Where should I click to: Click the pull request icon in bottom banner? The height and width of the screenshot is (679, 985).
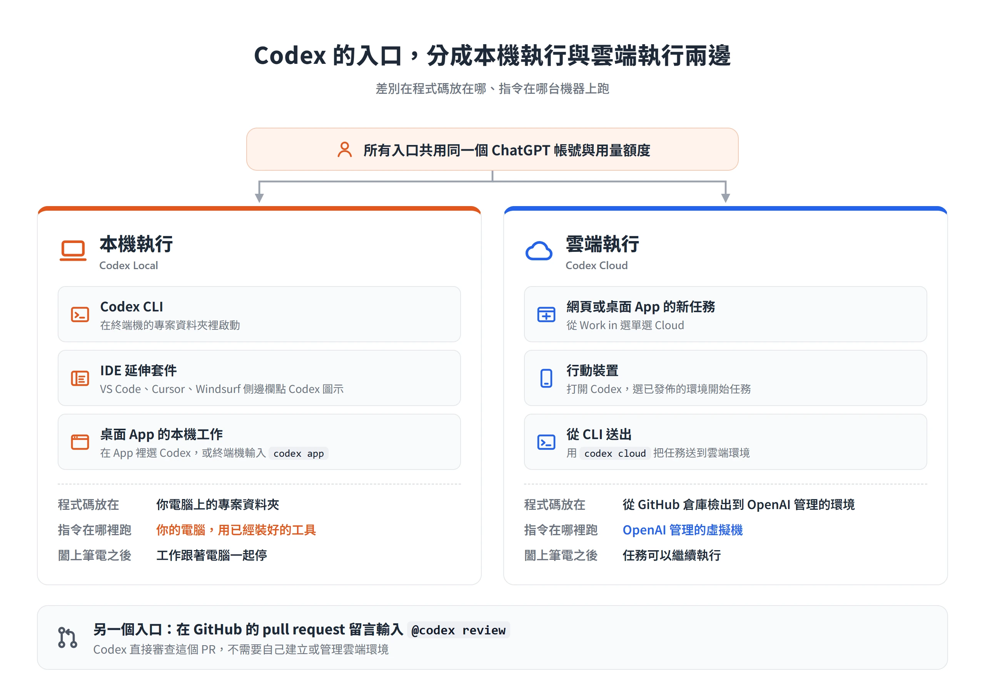[x=67, y=637]
